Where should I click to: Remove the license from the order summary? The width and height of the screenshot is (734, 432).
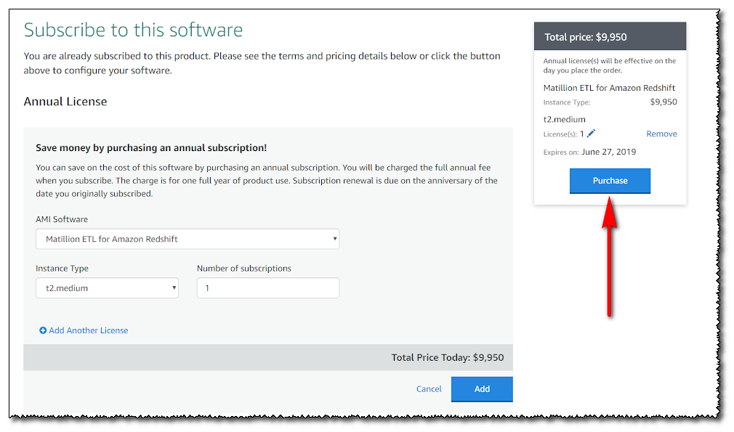[x=661, y=134]
